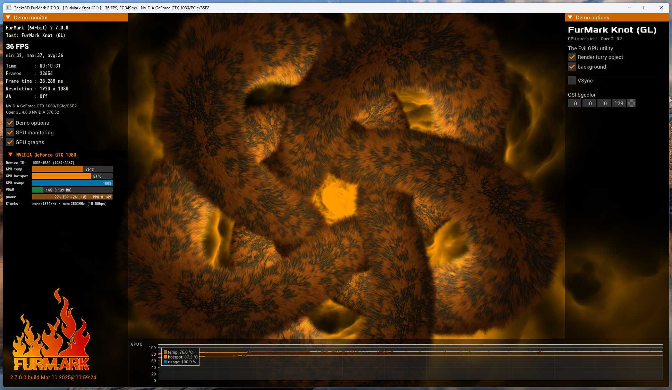Viewport: 672px width, 390px height.
Task: Click the Resolution 1920 x 1080 value
Action: pyautogui.click(x=54, y=89)
